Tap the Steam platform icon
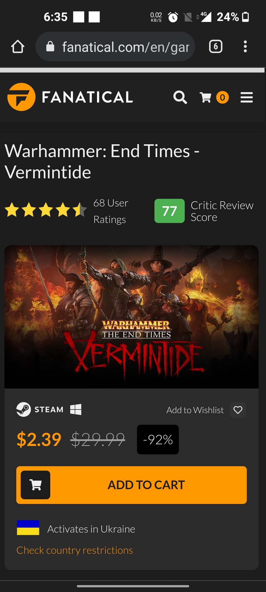 click(23, 409)
